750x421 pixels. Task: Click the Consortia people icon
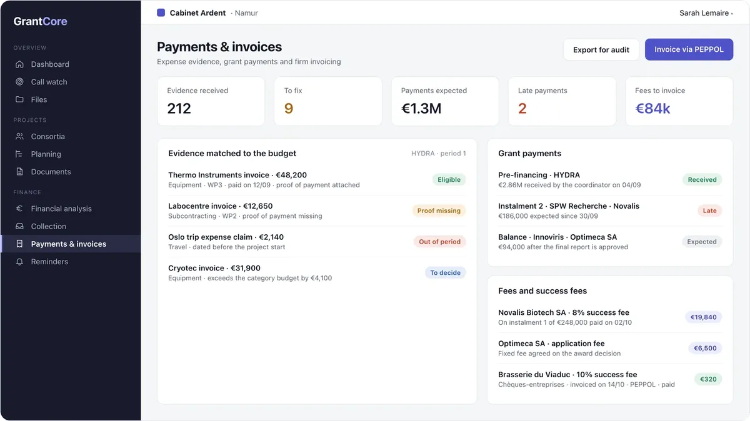[x=19, y=136]
